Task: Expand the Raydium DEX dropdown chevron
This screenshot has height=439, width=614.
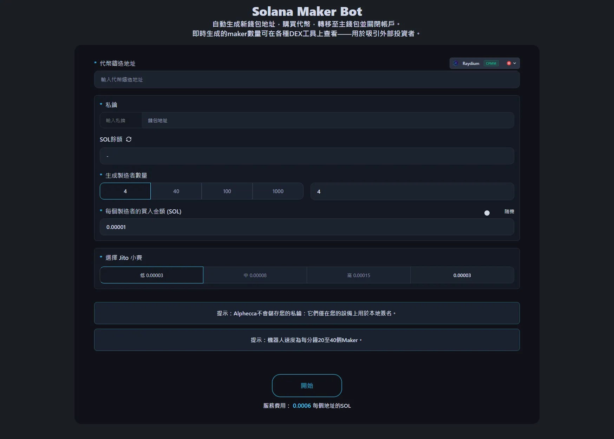Action: pyautogui.click(x=515, y=64)
